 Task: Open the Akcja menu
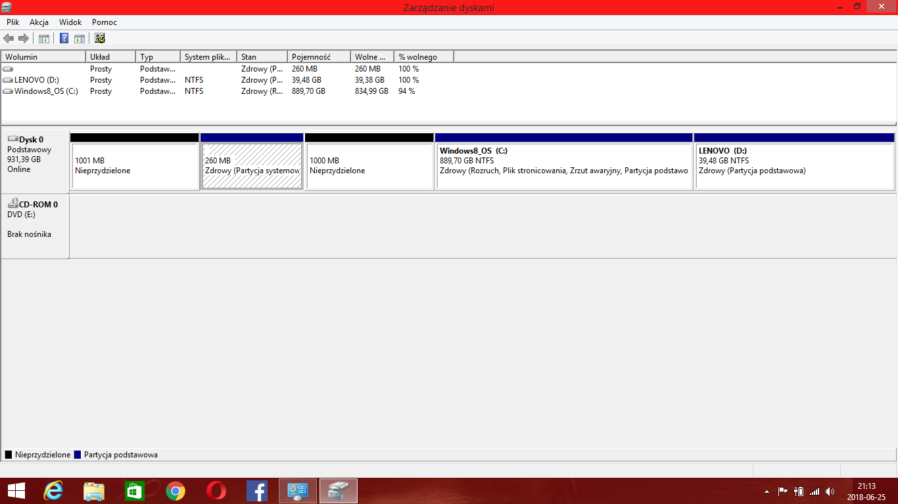[x=39, y=22]
